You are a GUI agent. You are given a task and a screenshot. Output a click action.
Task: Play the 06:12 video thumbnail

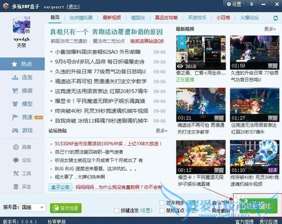point(201,157)
